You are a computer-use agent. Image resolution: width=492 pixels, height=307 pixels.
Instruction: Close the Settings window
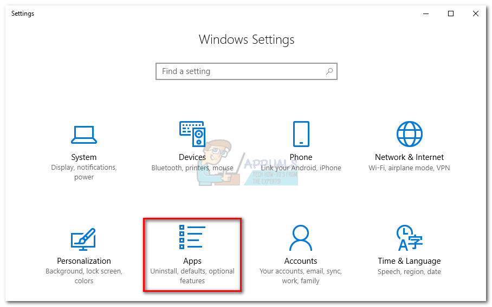pos(476,14)
